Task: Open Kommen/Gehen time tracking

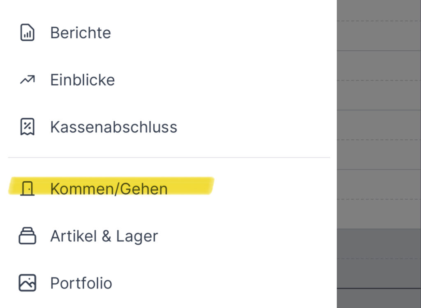Action: (x=109, y=189)
